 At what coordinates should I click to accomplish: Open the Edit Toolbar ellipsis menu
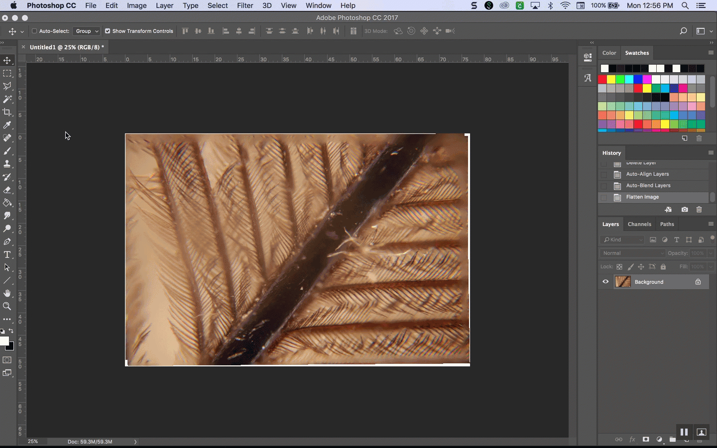click(7, 319)
